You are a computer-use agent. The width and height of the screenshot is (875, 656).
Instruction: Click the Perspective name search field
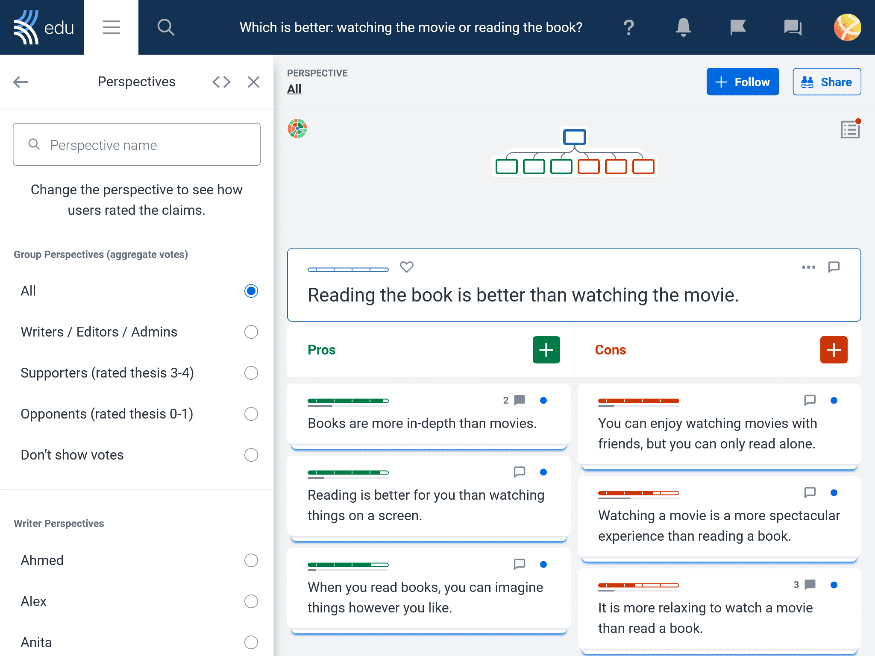[137, 144]
